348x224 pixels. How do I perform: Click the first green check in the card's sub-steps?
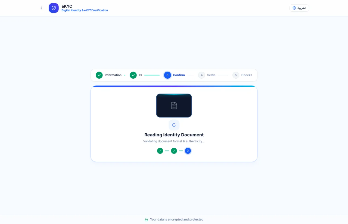(160, 151)
